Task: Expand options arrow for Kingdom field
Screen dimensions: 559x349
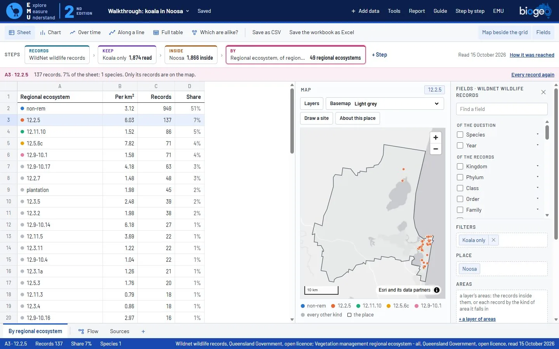Action: pyautogui.click(x=538, y=166)
